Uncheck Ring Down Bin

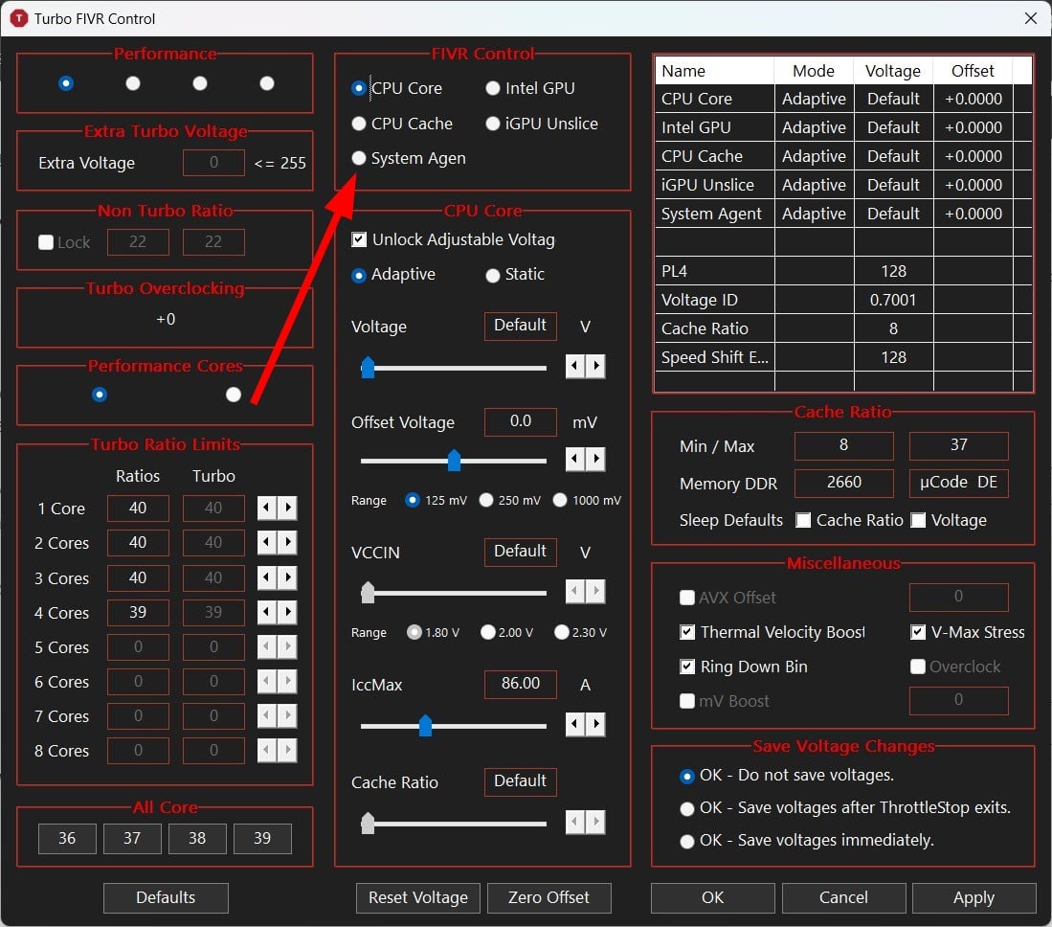(686, 667)
